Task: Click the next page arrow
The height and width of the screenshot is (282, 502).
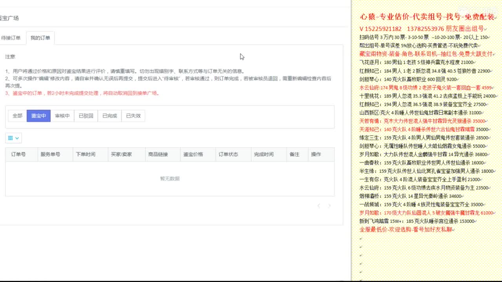Action: (x=329, y=206)
